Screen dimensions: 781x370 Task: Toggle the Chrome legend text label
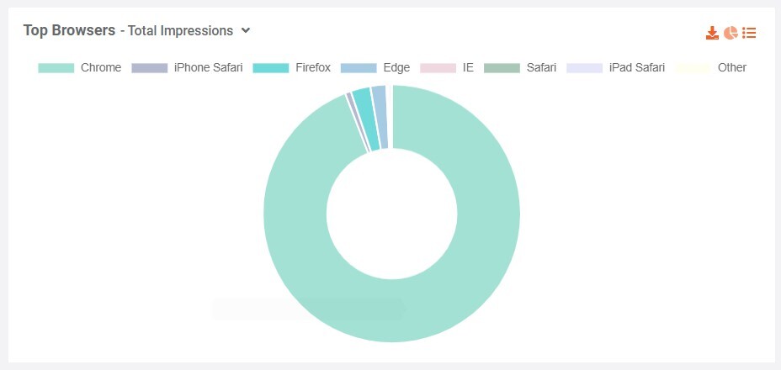click(101, 67)
